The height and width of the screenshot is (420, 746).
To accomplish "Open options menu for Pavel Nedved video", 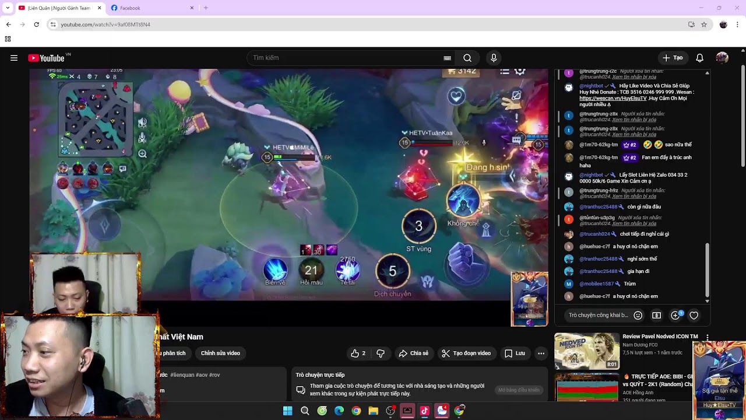I will pos(708,337).
